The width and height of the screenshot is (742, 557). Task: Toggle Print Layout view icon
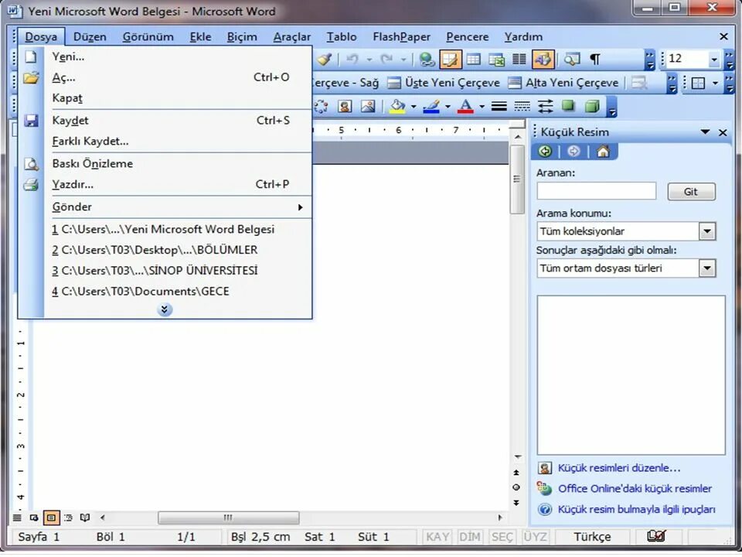pyautogui.click(x=51, y=518)
